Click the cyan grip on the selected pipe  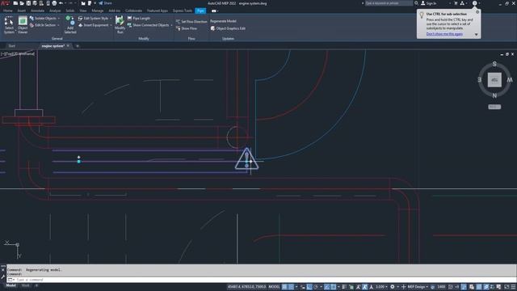[79, 162]
